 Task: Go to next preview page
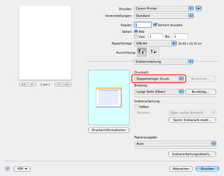(59, 85)
